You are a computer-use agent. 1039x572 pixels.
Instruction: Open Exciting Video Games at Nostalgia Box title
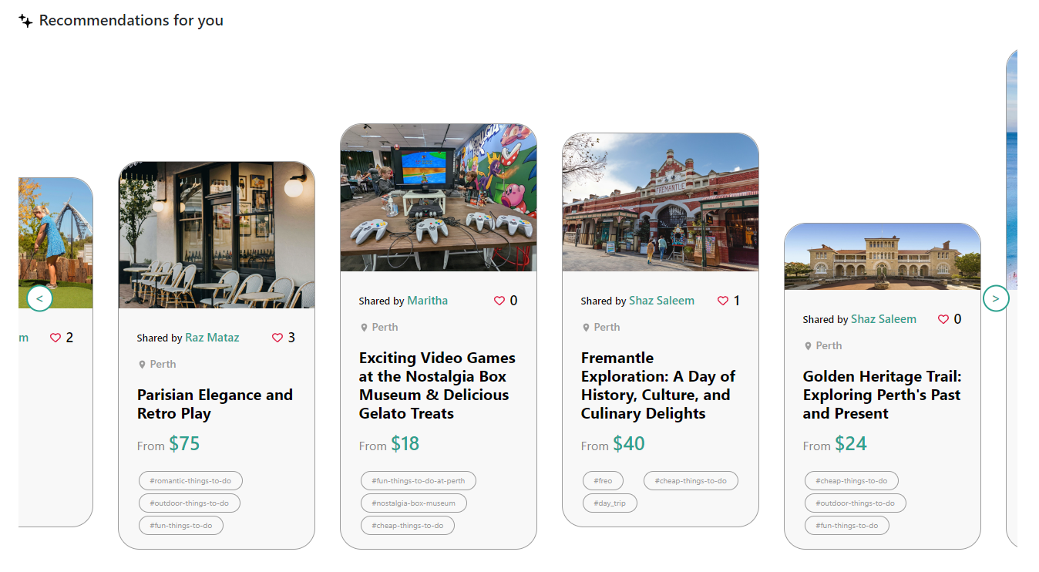[x=437, y=385]
